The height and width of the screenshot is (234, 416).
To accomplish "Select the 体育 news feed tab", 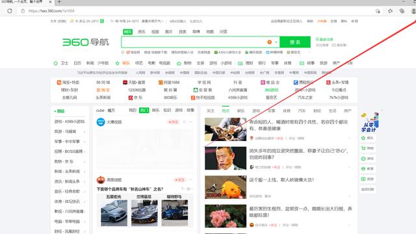I will click(287, 110).
